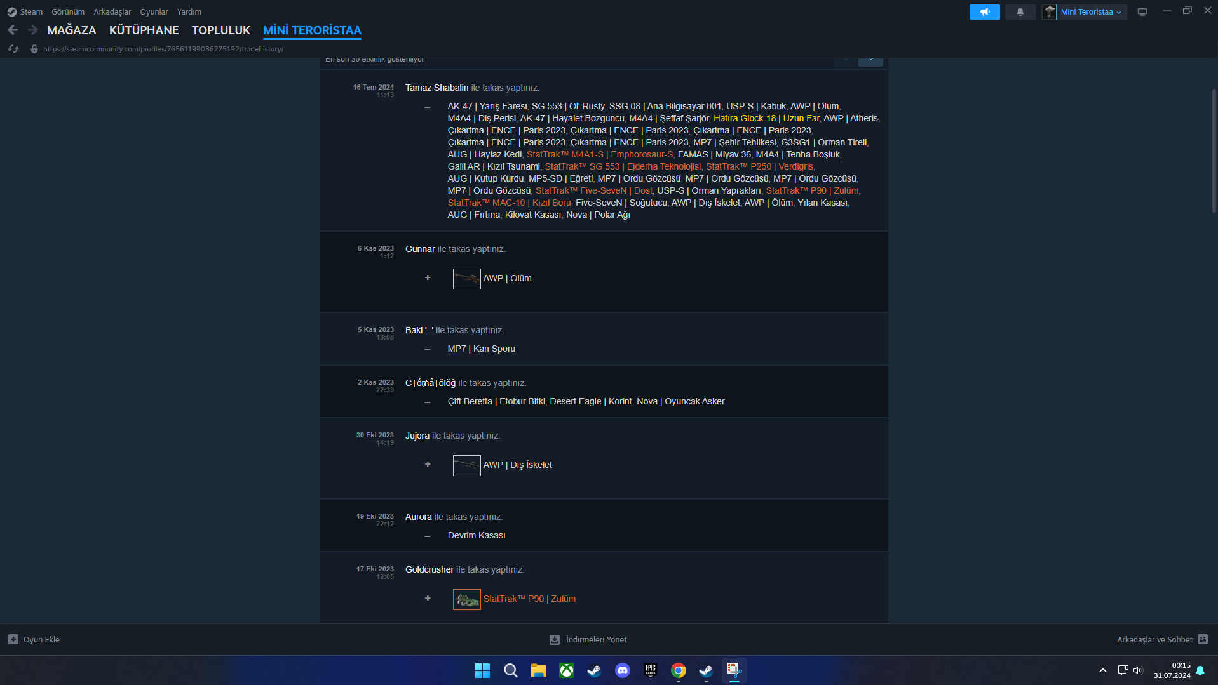This screenshot has width=1218, height=685.
Task: Click the padlock icon beside the URL
Action: pos(34,49)
